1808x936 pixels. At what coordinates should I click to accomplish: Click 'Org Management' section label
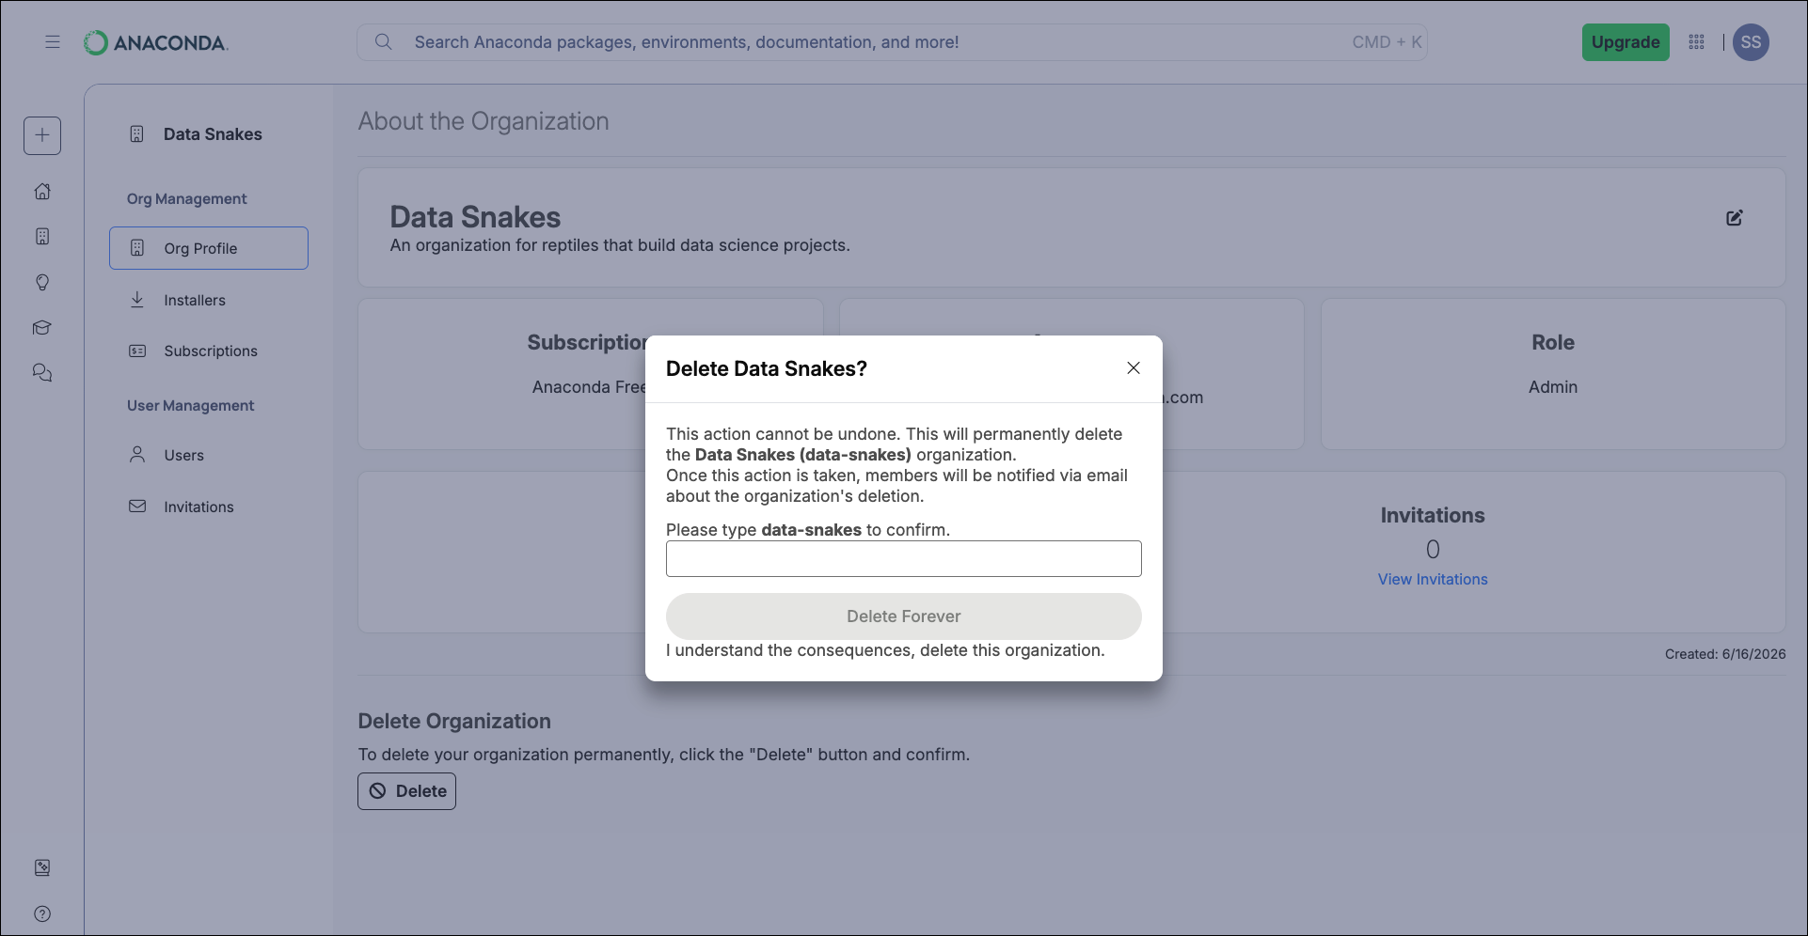tap(187, 199)
